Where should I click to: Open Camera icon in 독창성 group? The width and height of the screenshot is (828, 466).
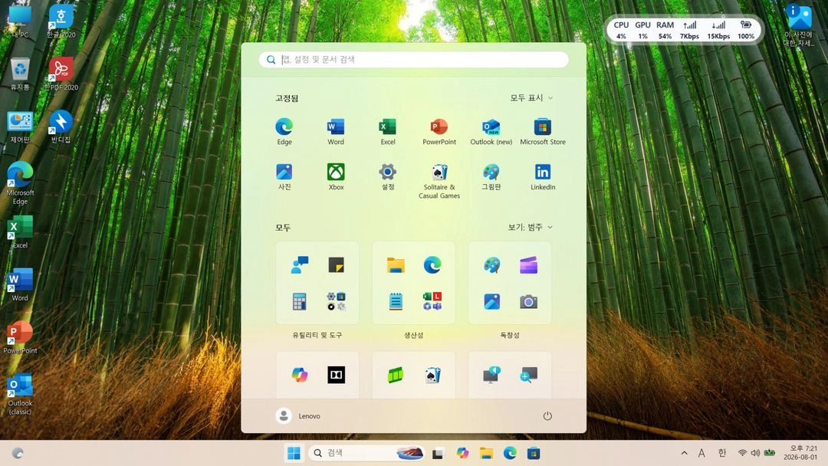[528, 301]
